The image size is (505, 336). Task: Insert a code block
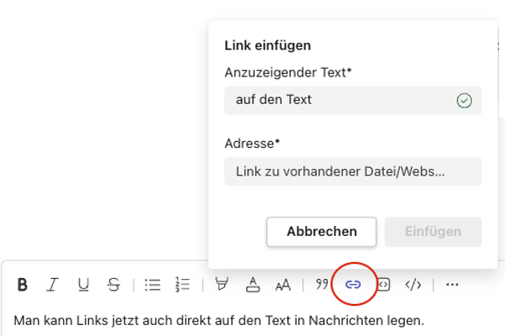tap(413, 285)
